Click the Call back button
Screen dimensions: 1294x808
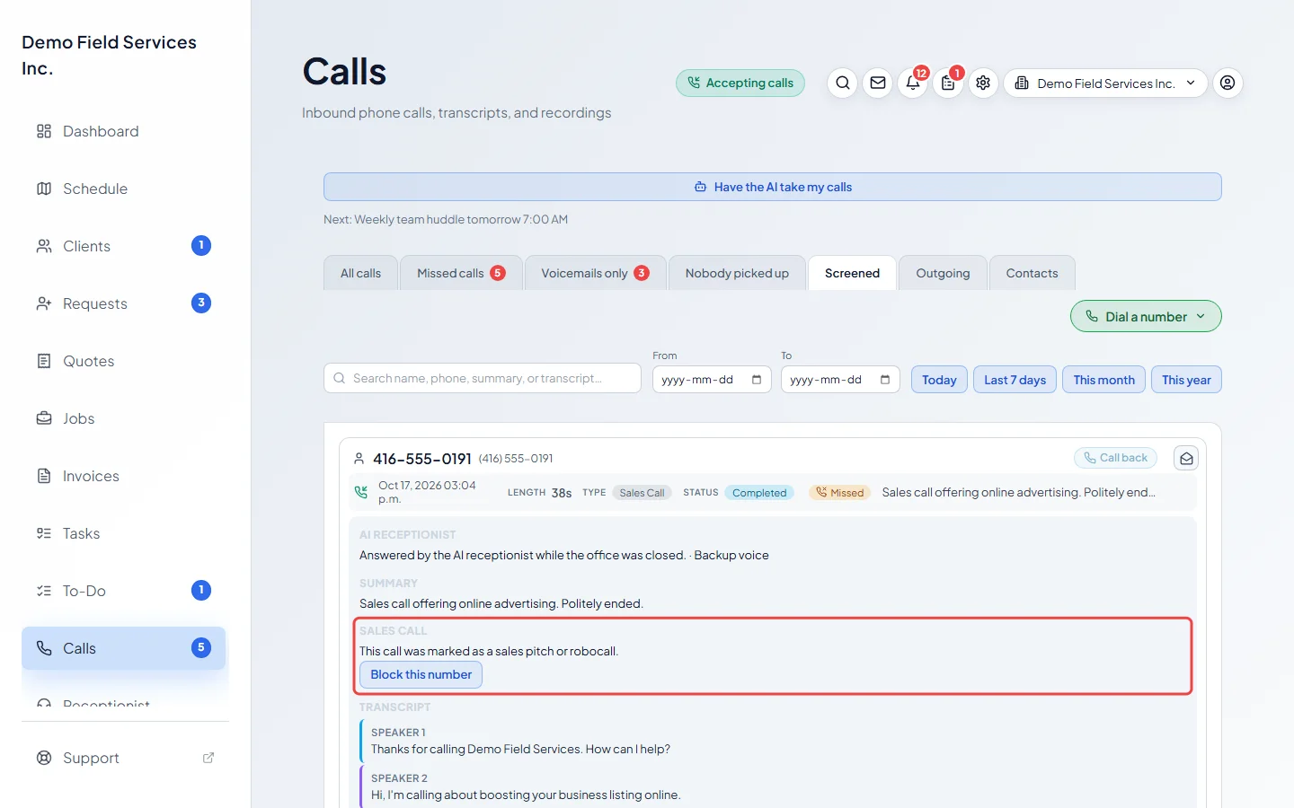1116,458
